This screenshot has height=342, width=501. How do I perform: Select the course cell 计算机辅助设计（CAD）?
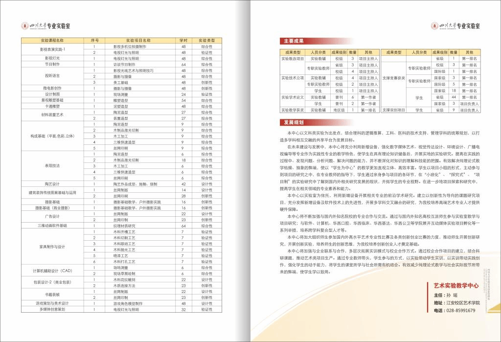(x=52, y=271)
